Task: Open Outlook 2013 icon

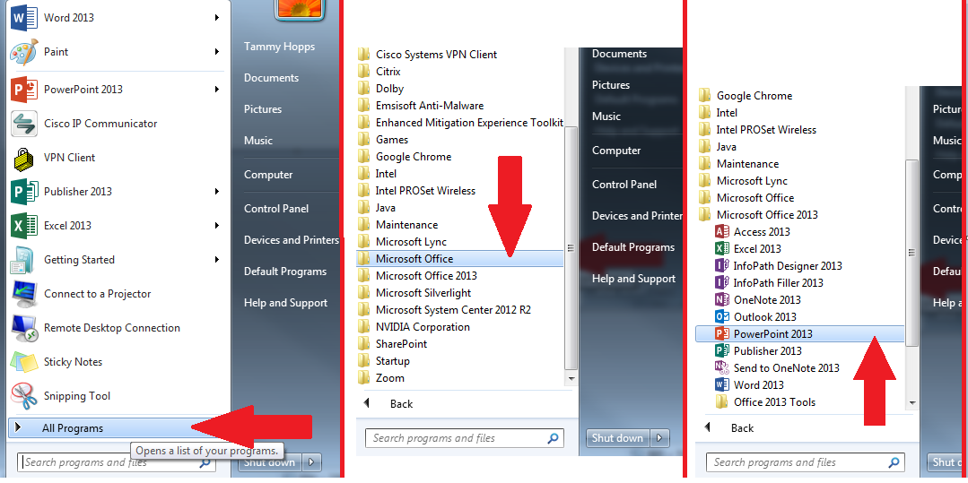Action: [x=721, y=317]
